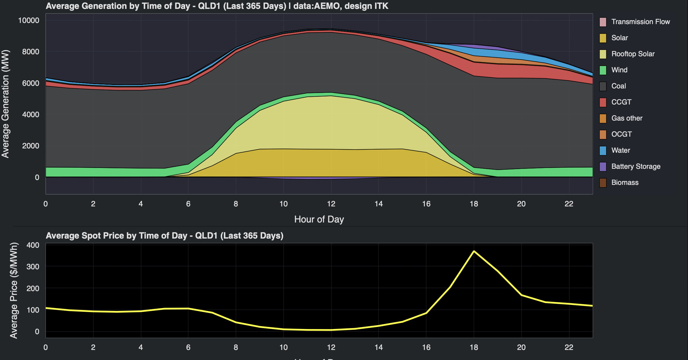Click the CCGT legend red swatch

603,102
